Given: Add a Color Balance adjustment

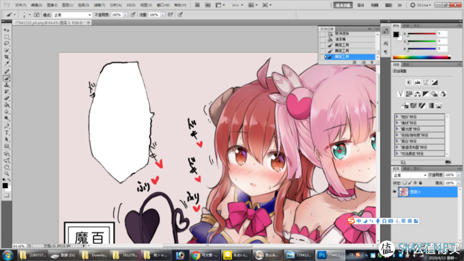Looking at the screenshot, I should [418, 94].
